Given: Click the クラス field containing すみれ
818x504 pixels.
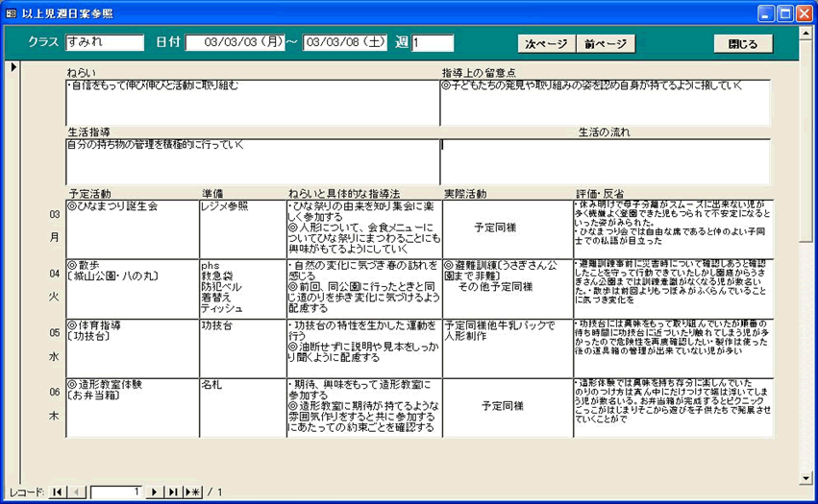Looking at the screenshot, I should [x=104, y=42].
